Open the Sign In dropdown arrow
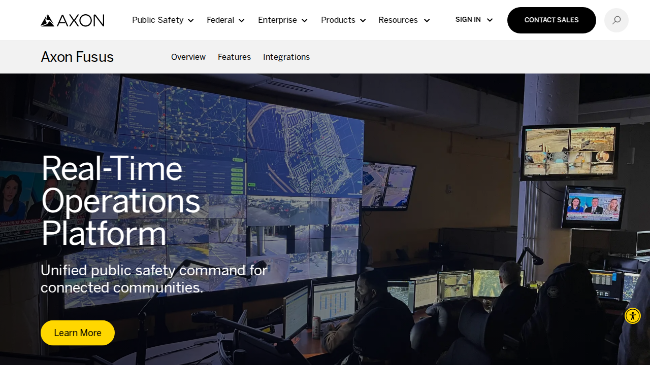Viewport: 650px width, 365px height. click(490, 20)
